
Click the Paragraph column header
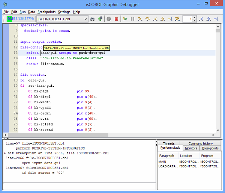point(167,155)
